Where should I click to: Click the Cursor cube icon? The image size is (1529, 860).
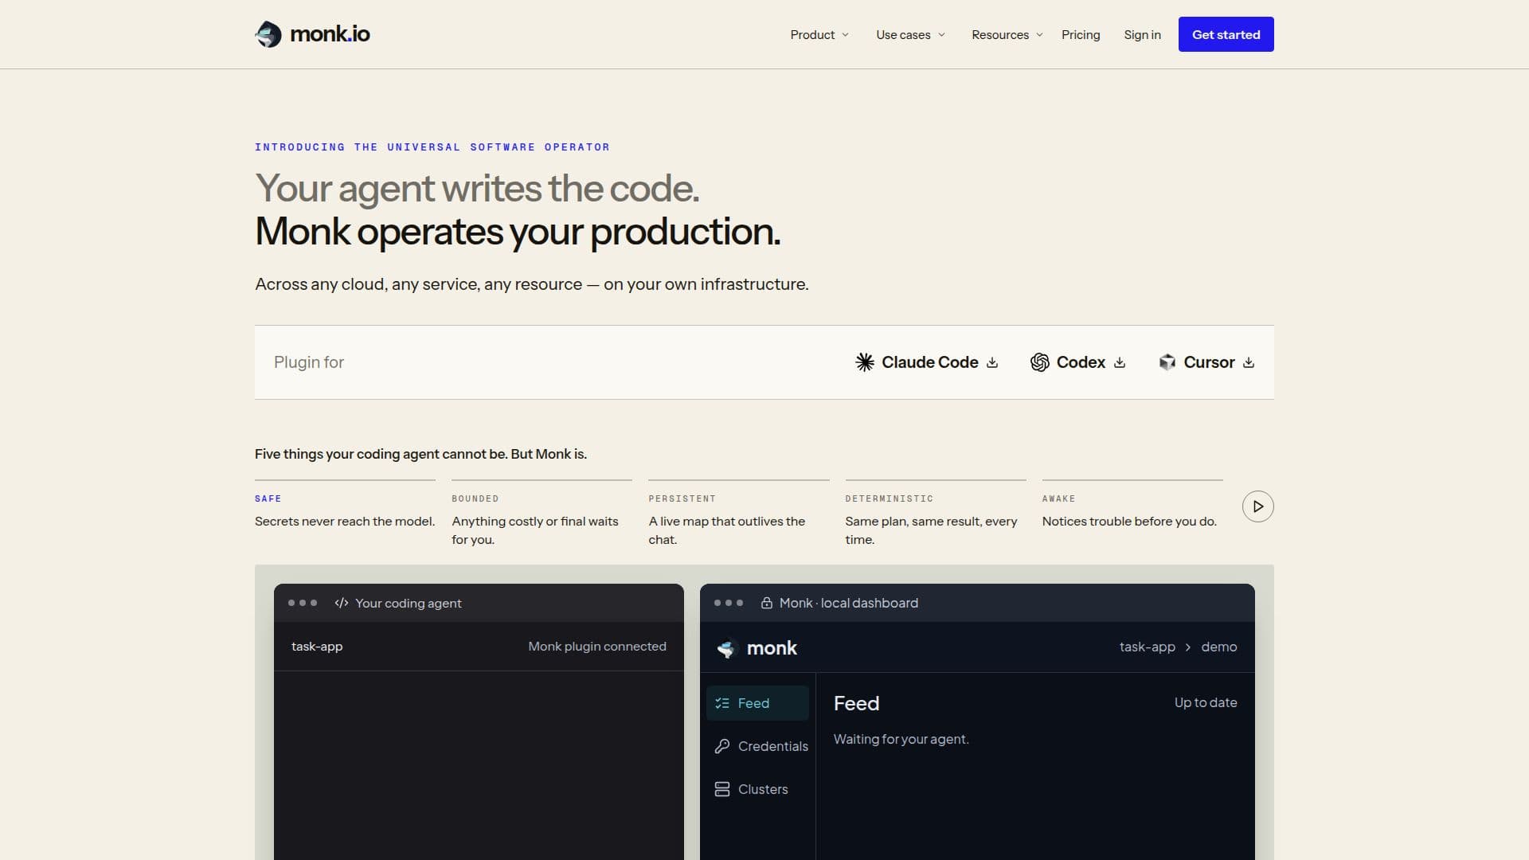tap(1167, 362)
